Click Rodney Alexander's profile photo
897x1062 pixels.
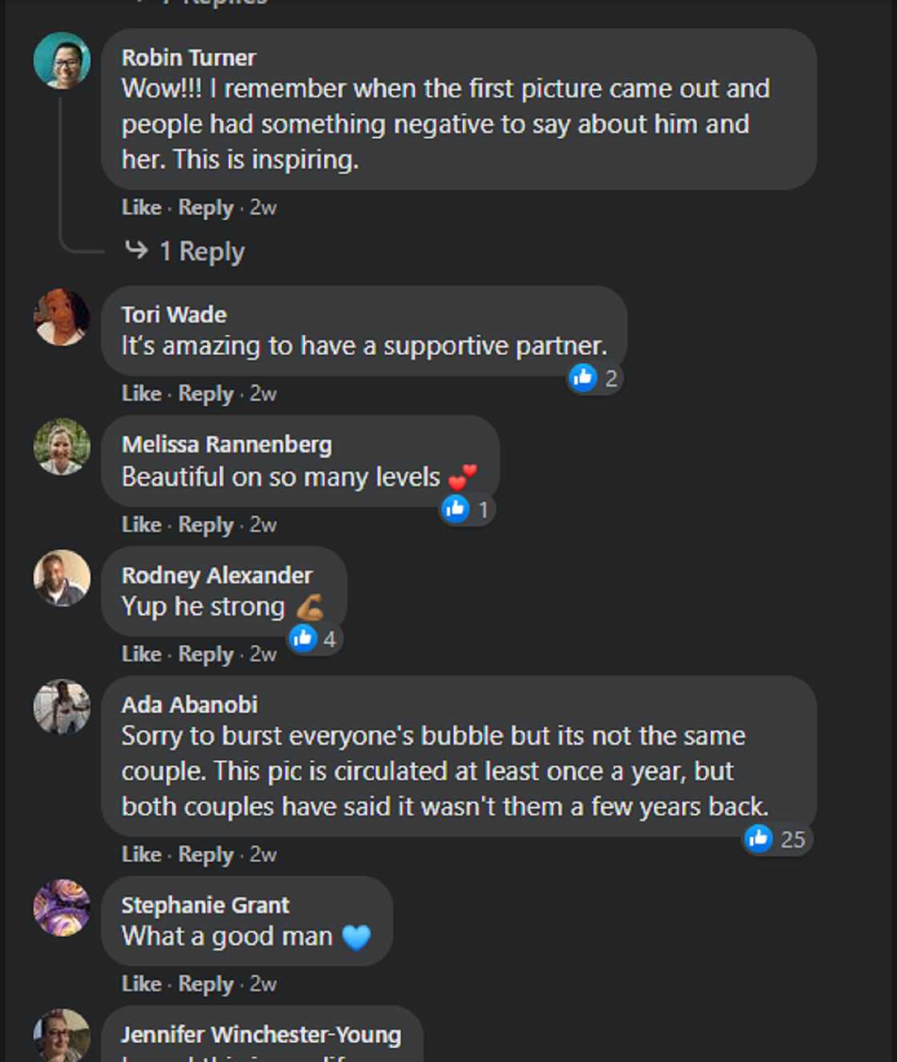point(62,577)
